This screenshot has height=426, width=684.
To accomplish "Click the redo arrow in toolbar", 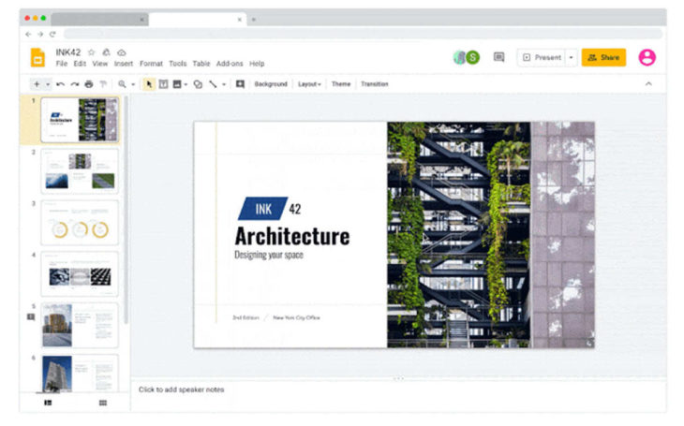I will click(74, 84).
